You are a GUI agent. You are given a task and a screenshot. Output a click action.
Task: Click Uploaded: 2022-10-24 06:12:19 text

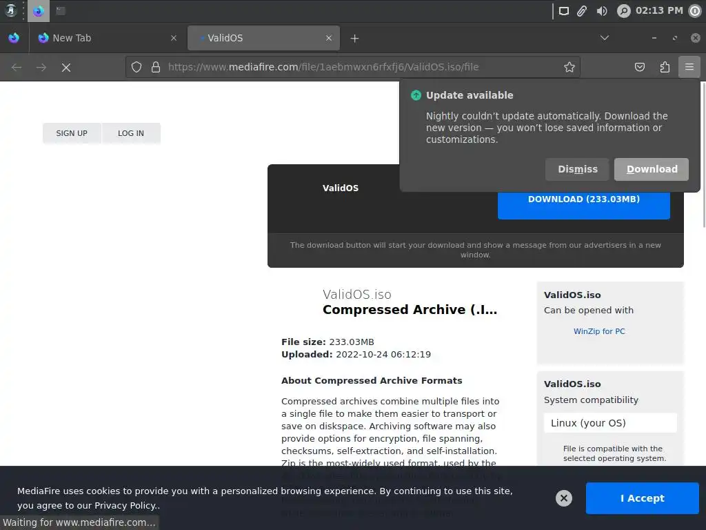tap(356, 354)
